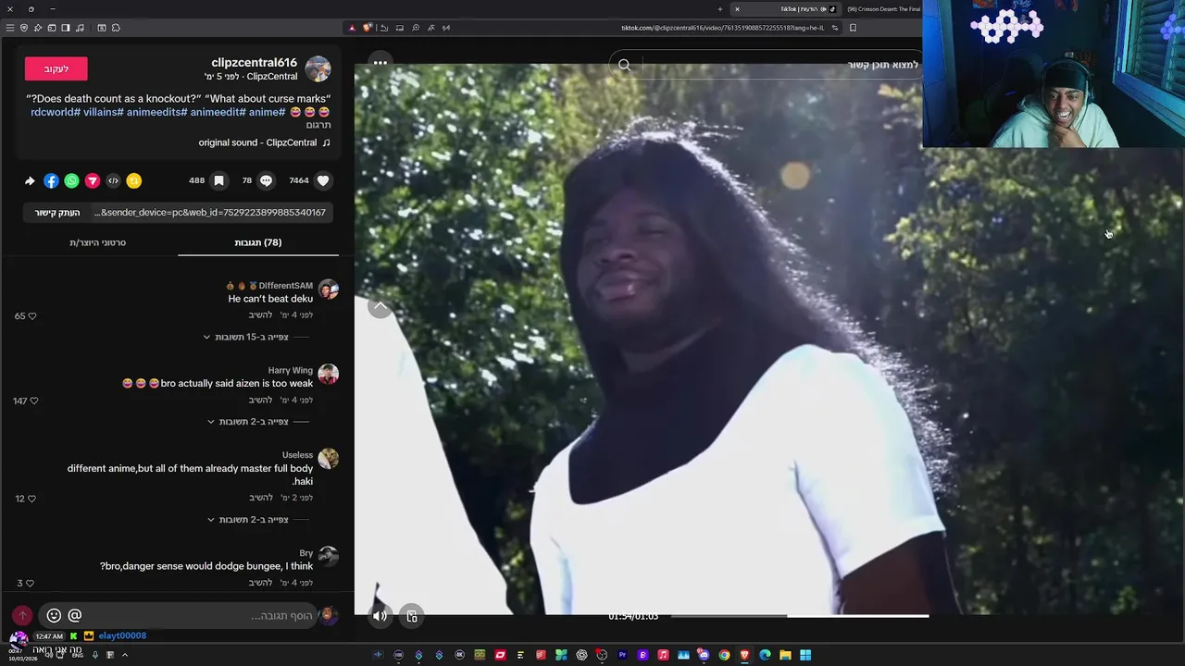Like DifferentSAM's comment
This screenshot has width=1185, height=666.
click(31, 315)
